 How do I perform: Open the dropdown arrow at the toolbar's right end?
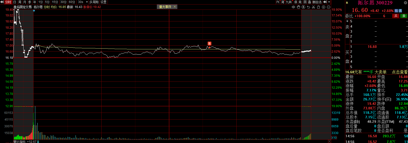(x=329, y=2)
